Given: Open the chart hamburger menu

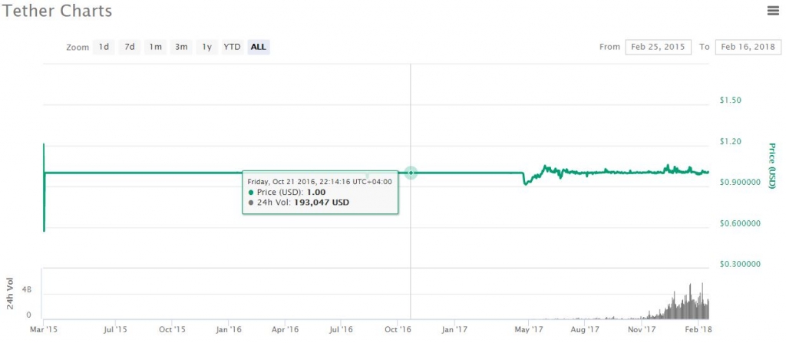Looking at the screenshot, I should coord(773,11).
